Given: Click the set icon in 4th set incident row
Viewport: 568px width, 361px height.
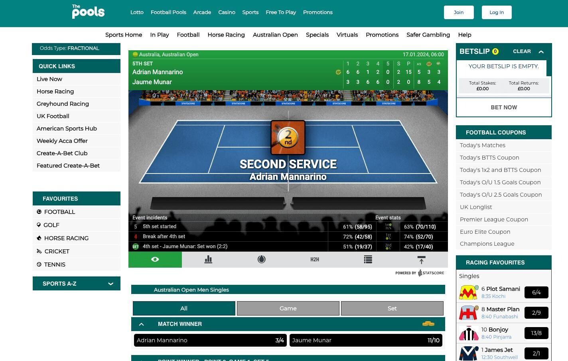Looking at the screenshot, I should click(x=136, y=247).
